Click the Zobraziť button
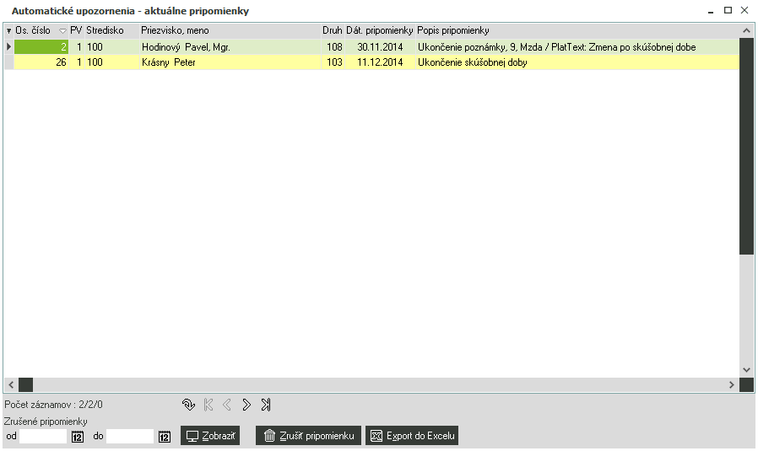This screenshot has width=758, height=451. point(210,436)
